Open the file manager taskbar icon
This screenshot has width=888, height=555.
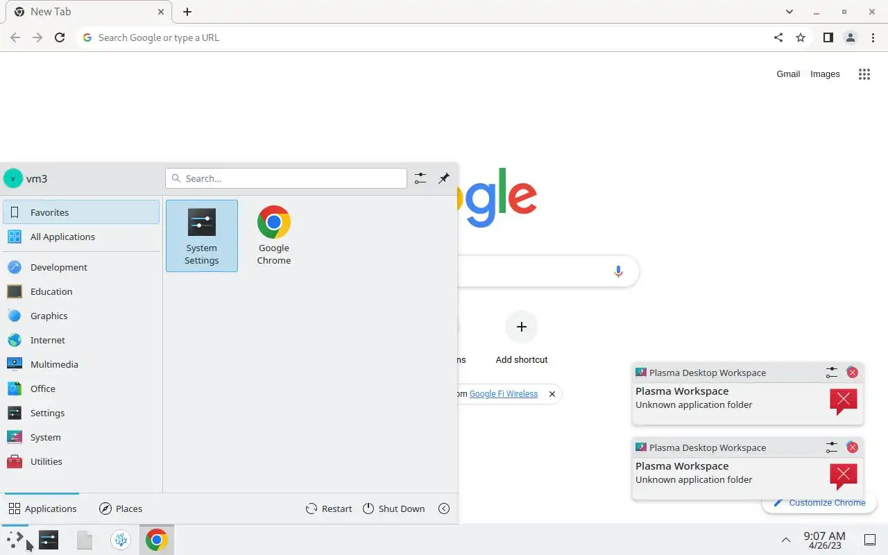85,540
